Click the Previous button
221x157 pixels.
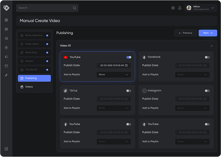click(x=185, y=33)
